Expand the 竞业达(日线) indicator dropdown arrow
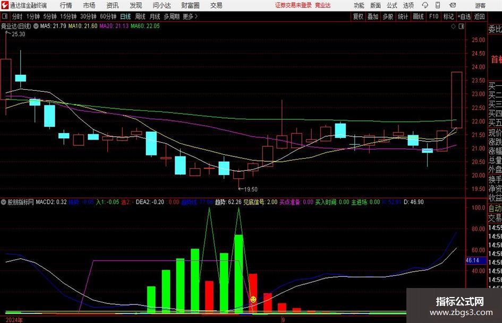Image resolution: width=502 pixels, height=323 pixels. [x=36, y=26]
